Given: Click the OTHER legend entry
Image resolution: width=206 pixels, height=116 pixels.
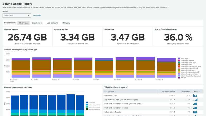Looking at the screenshot, I should pyautogui.click(x=182, y=78).
